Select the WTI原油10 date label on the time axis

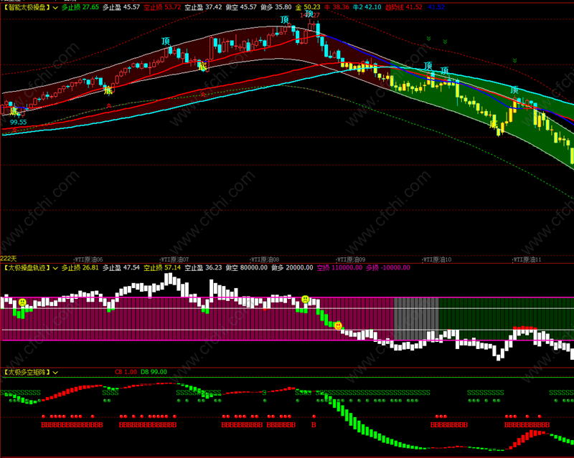437,259
